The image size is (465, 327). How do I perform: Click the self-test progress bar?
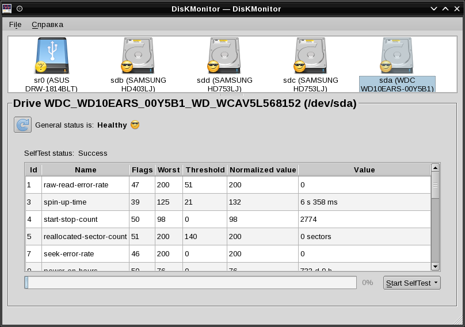pos(190,283)
